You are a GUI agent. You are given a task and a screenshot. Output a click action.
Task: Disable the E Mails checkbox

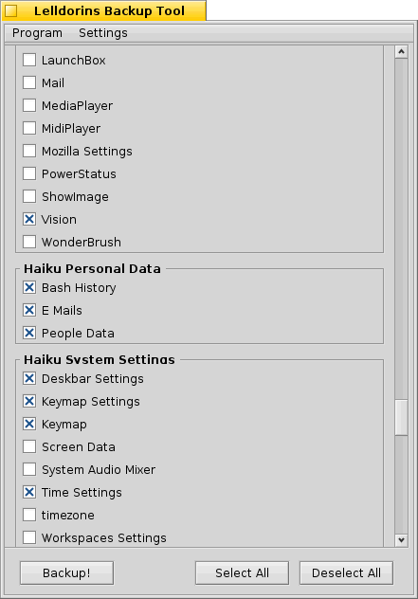29,310
